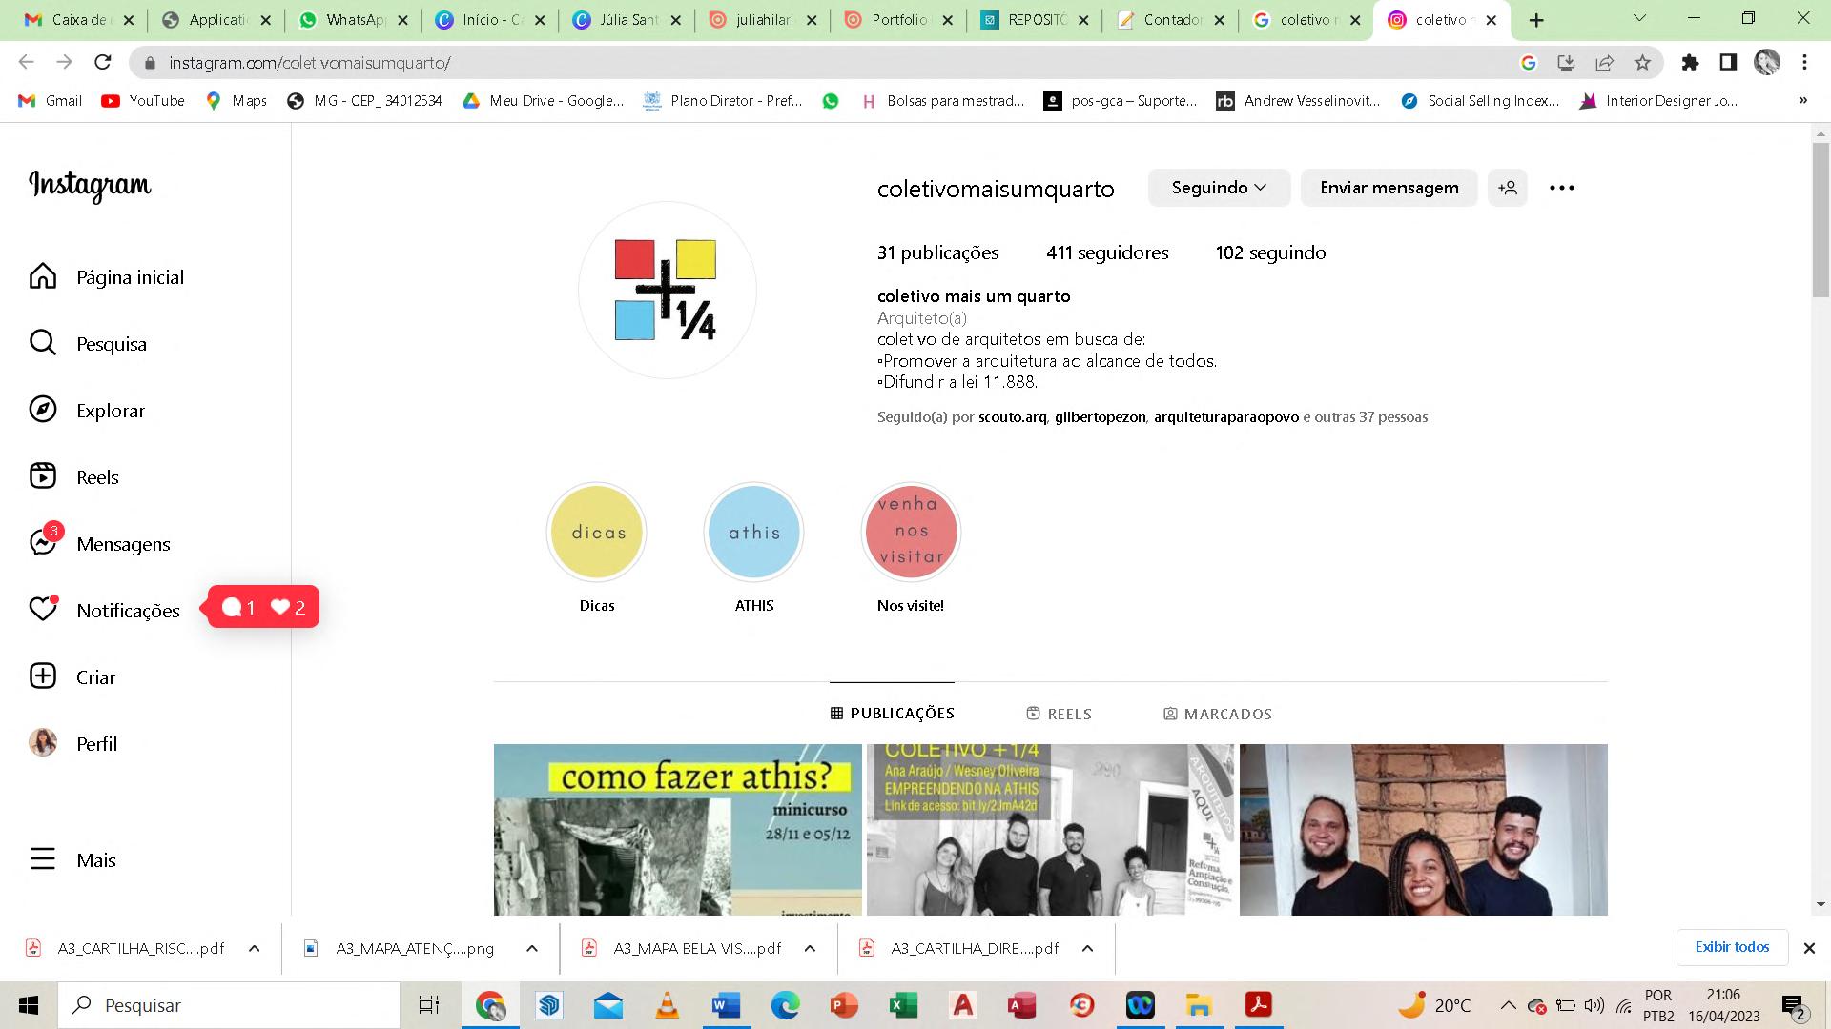The height and width of the screenshot is (1029, 1831).
Task: Open Reels from the sidebar
Action: click(x=43, y=476)
